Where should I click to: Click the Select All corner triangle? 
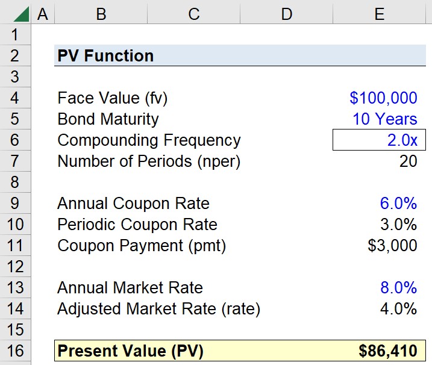(x=21, y=14)
